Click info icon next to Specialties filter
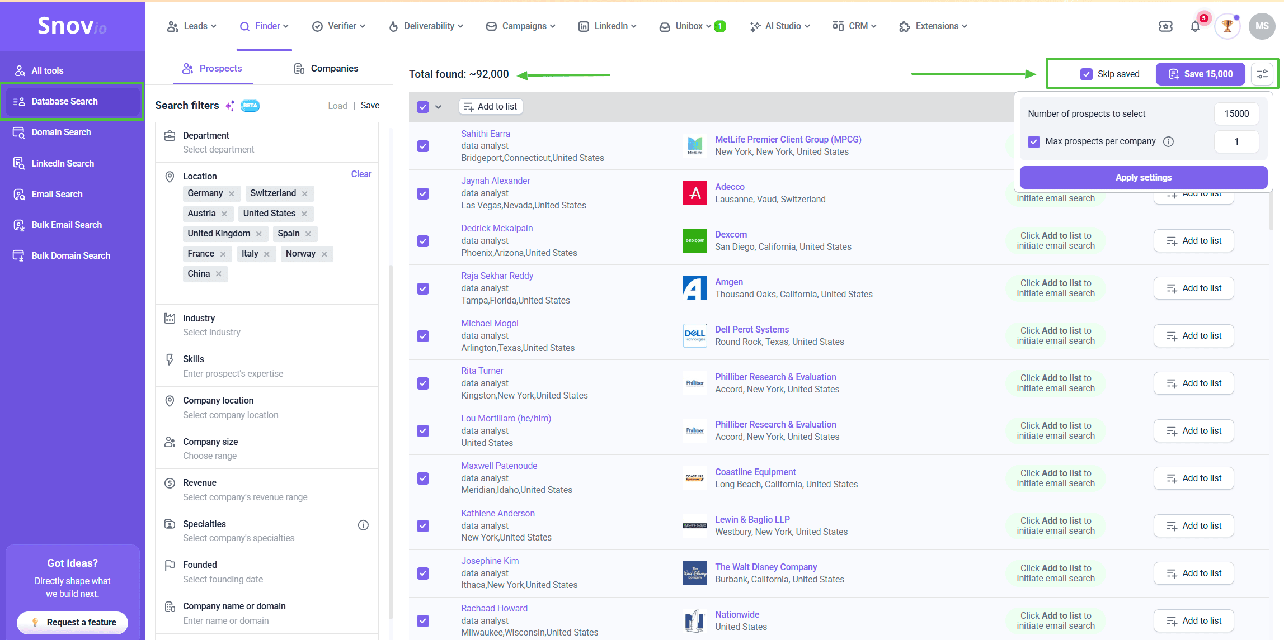The height and width of the screenshot is (640, 1284). click(x=363, y=525)
